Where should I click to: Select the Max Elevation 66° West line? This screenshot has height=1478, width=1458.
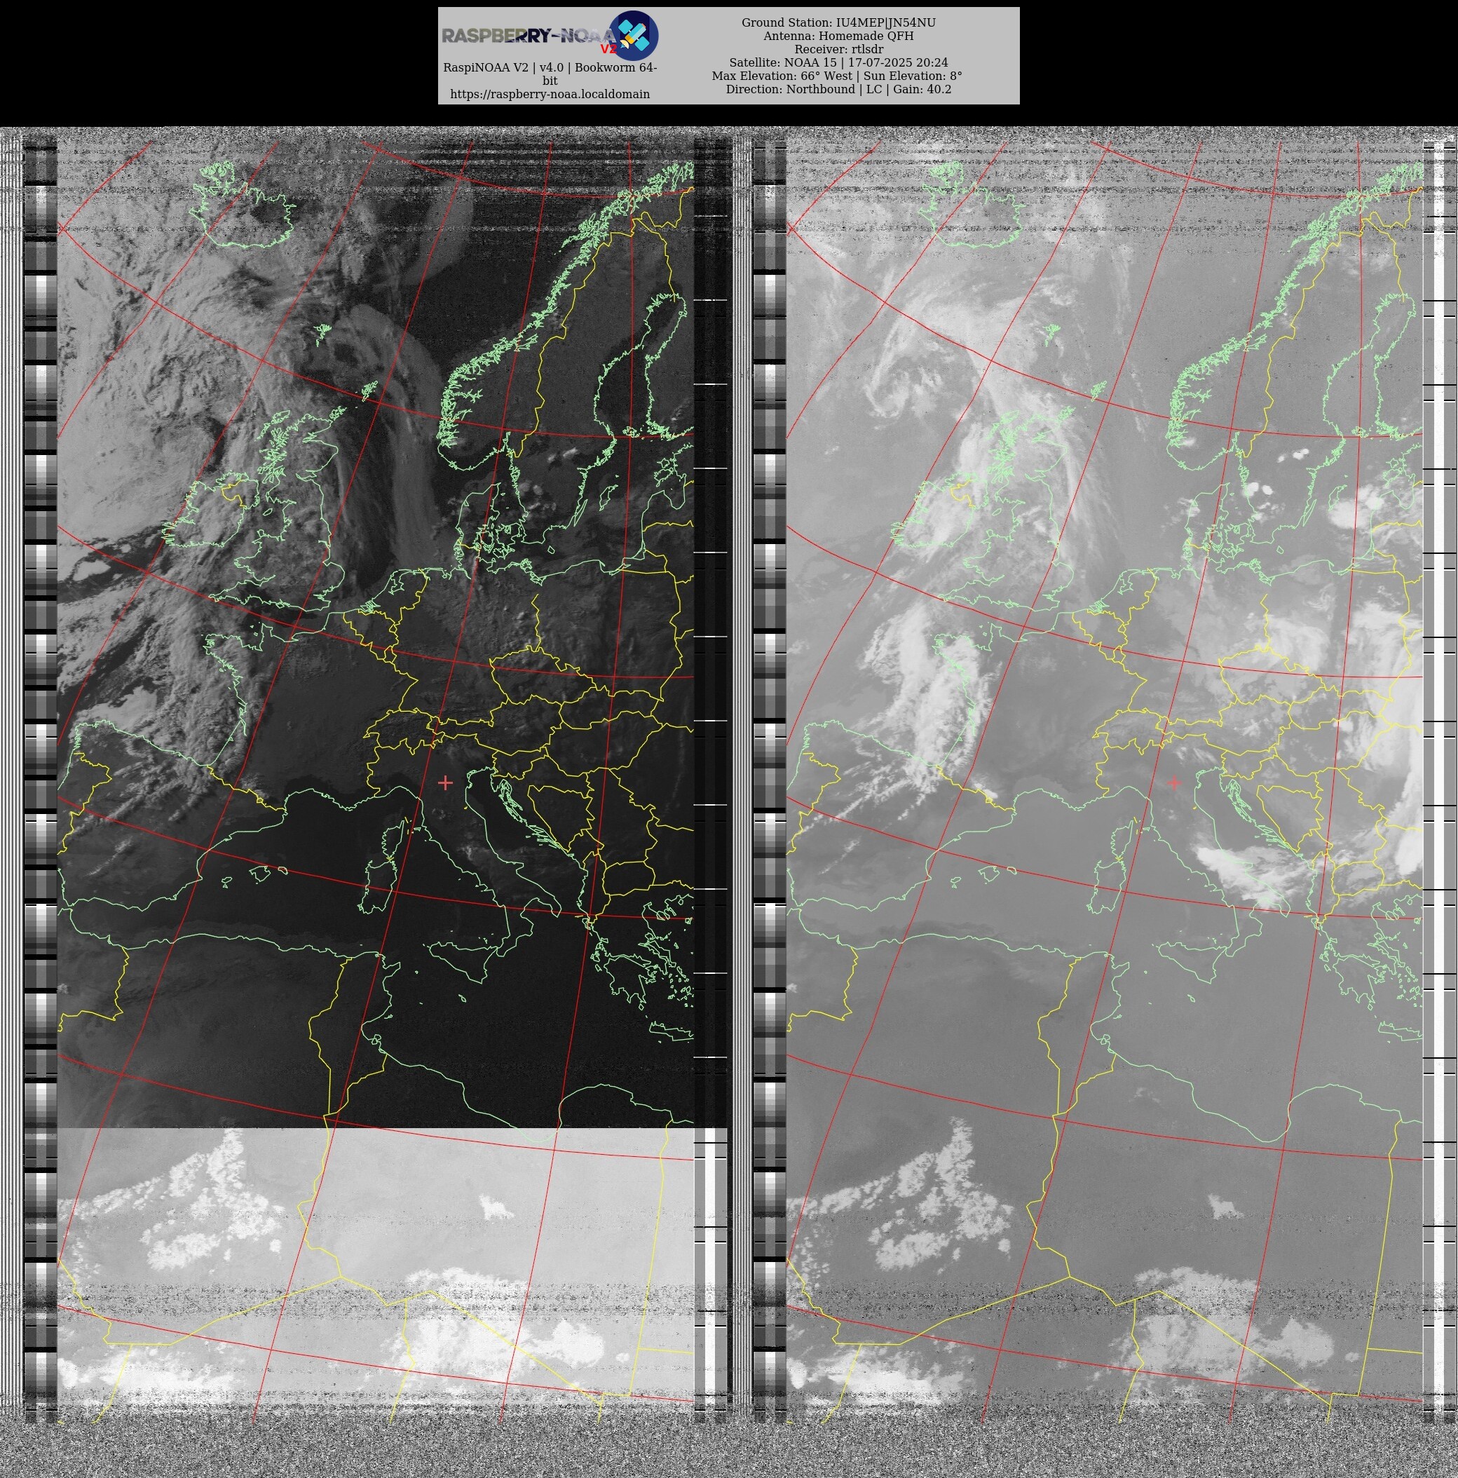click(837, 76)
